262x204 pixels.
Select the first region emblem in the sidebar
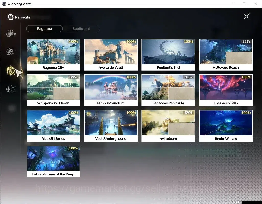coord(10,33)
